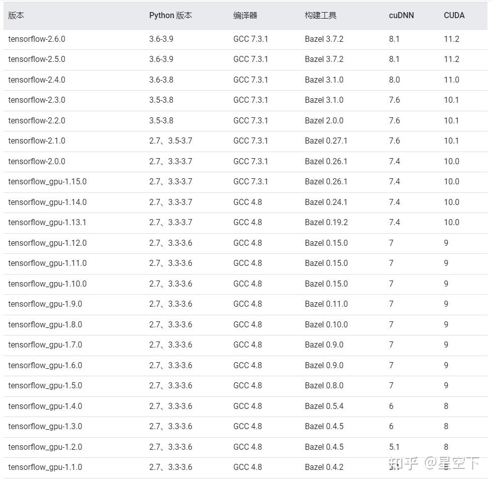Select cuDNN 8.1 in tensorflow-2.6.0 row
The image size is (492, 483).
(394, 39)
